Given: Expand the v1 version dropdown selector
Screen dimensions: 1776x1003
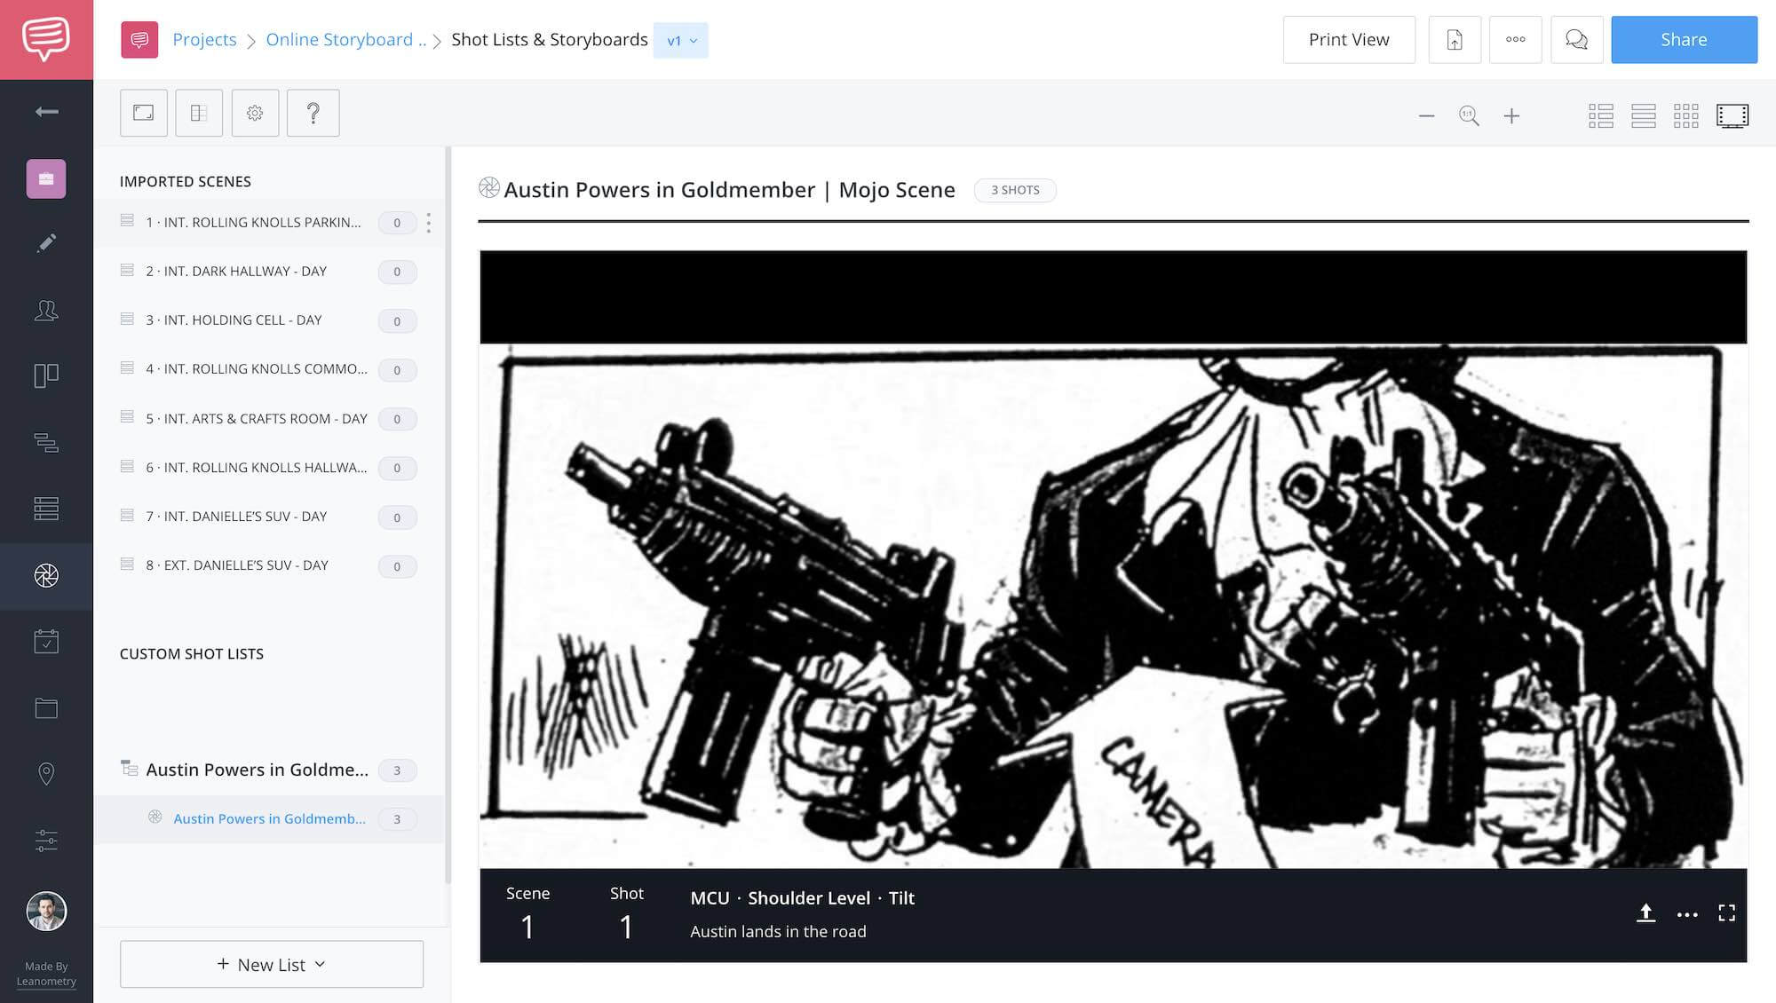Looking at the screenshot, I should [x=679, y=39].
